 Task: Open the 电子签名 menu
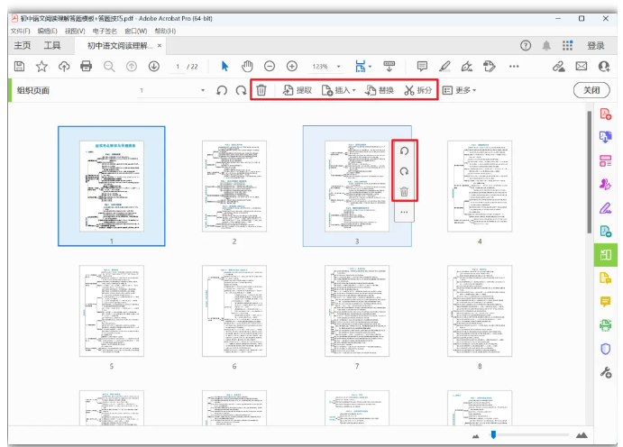(x=105, y=31)
